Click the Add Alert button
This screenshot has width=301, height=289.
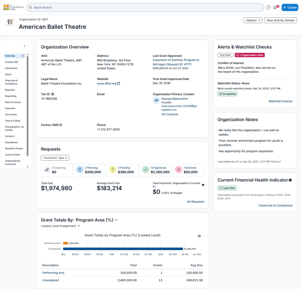click(225, 55)
